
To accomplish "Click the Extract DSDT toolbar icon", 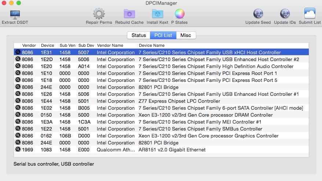I will (15, 15).
